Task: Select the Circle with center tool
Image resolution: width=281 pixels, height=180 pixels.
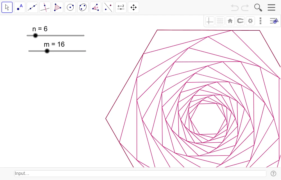Action: [70, 7]
